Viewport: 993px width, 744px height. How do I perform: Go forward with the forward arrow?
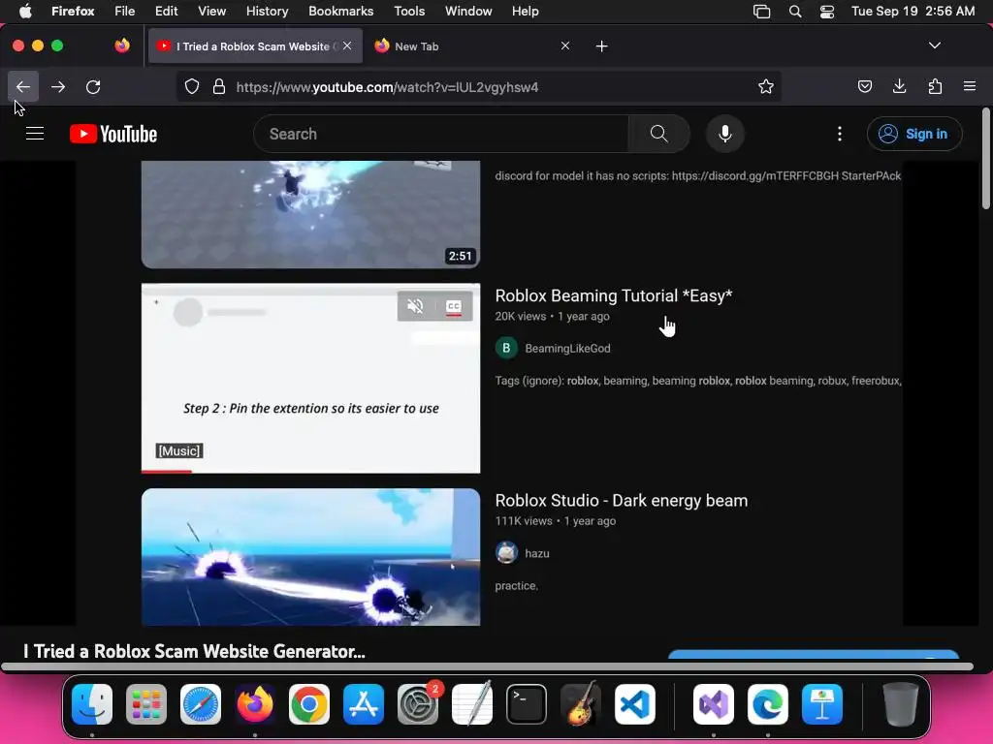tap(58, 86)
